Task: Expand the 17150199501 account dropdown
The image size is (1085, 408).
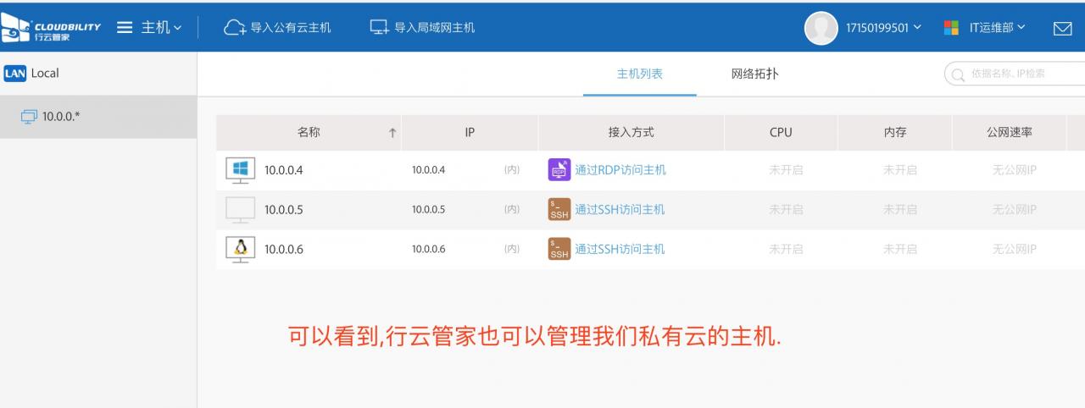Action: click(x=883, y=28)
